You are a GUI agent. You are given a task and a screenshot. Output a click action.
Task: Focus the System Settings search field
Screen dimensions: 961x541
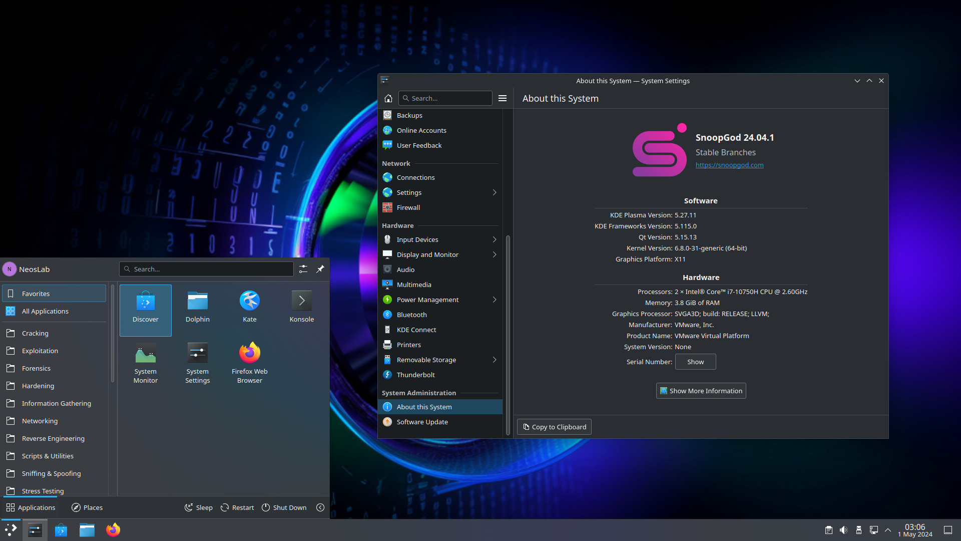pyautogui.click(x=445, y=98)
